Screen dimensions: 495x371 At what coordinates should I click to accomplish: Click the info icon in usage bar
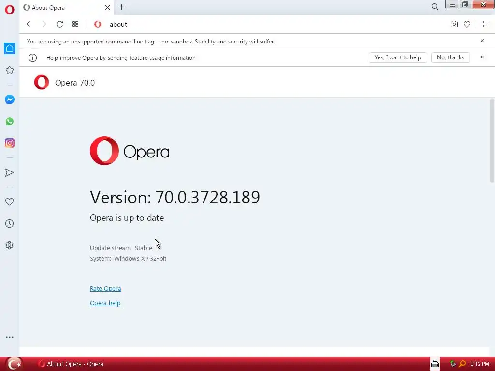click(32, 58)
